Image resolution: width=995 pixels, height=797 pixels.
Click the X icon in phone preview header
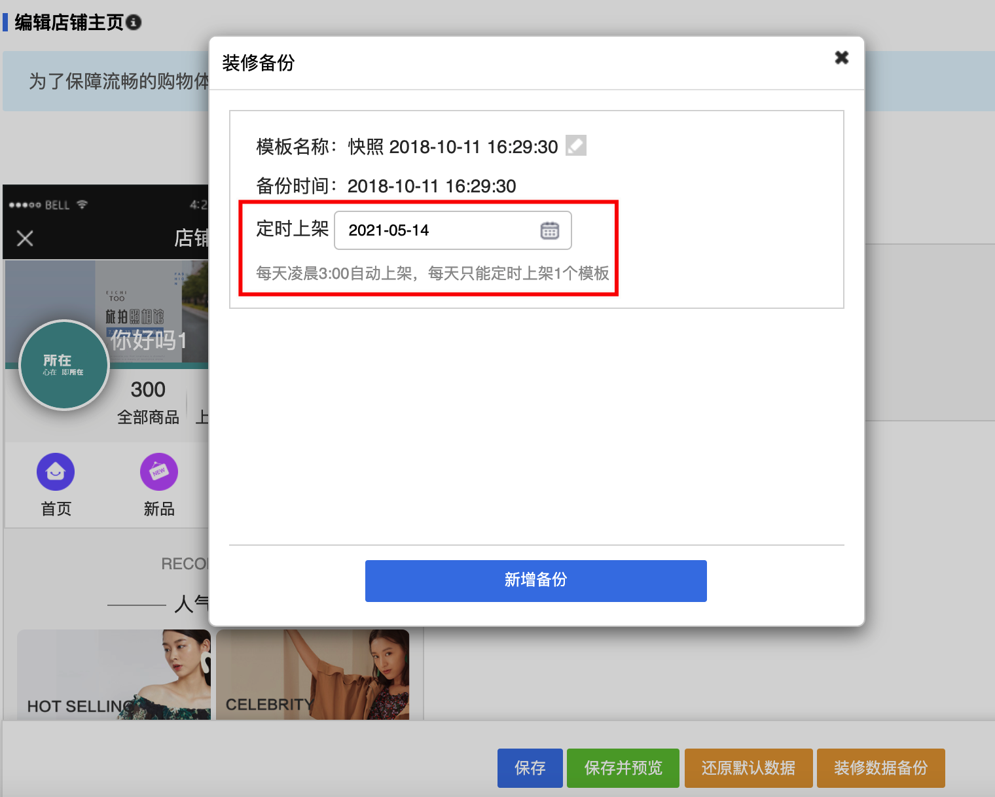pyautogui.click(x=25, y=238)
